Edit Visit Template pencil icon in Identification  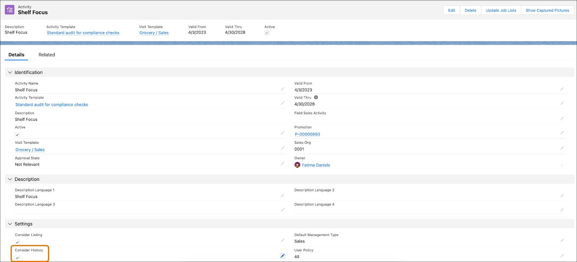pyautogui.click(x=283, y=148)
